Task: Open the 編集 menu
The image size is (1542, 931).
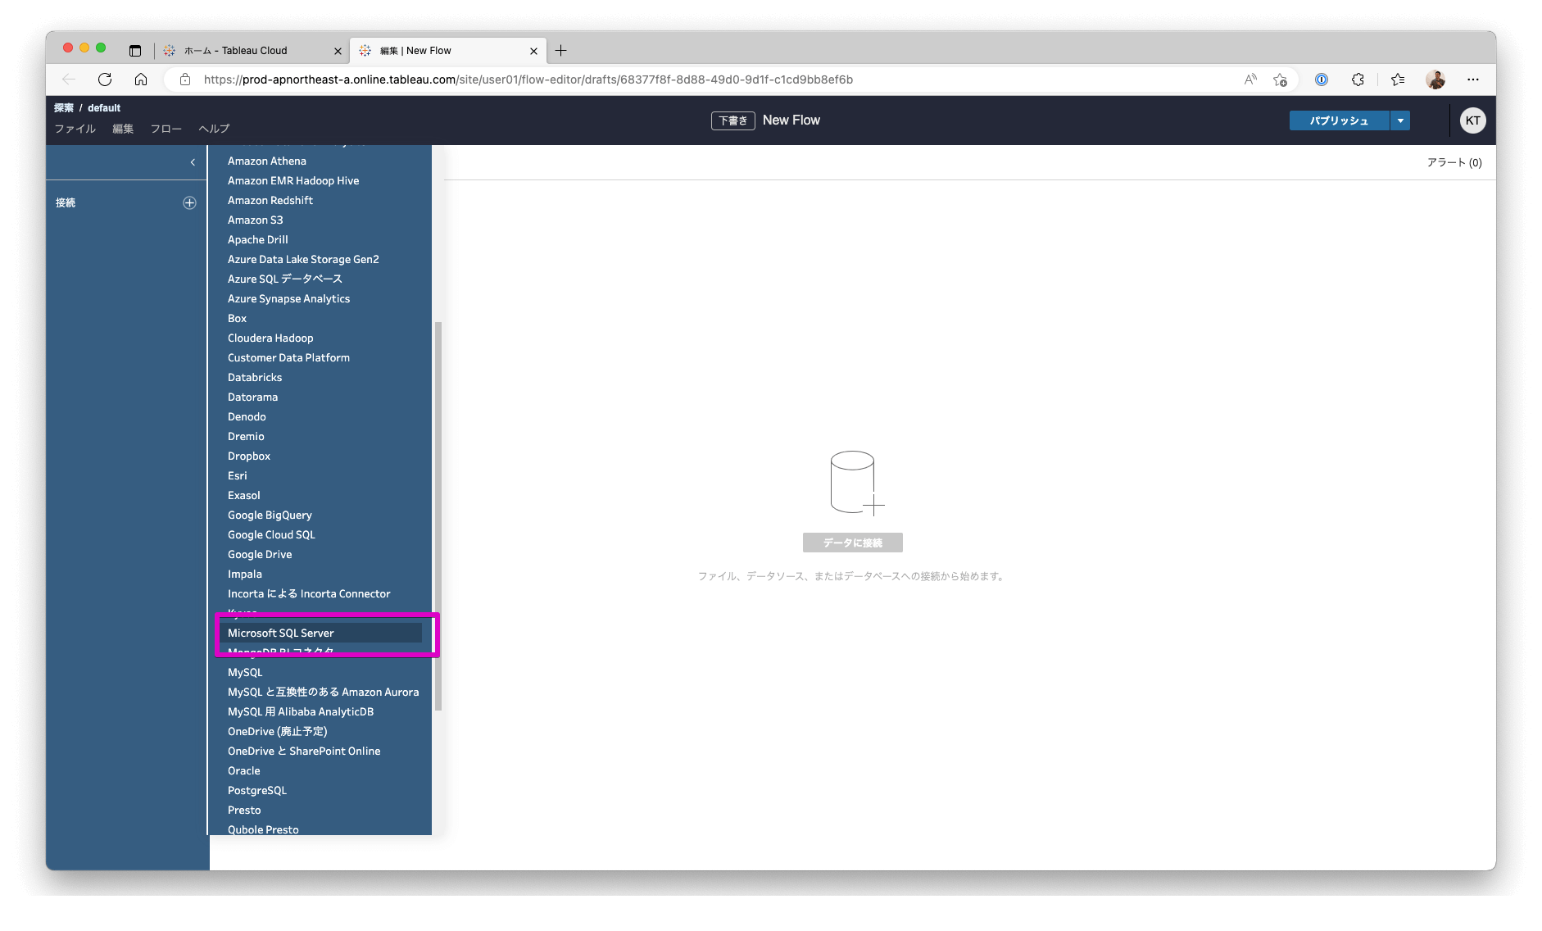Action: 123,129
